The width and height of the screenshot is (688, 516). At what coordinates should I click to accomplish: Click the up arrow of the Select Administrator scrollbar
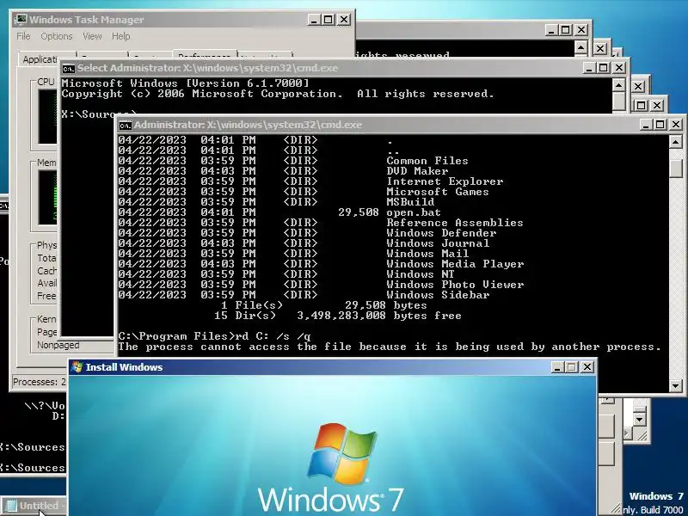(618, 85)
